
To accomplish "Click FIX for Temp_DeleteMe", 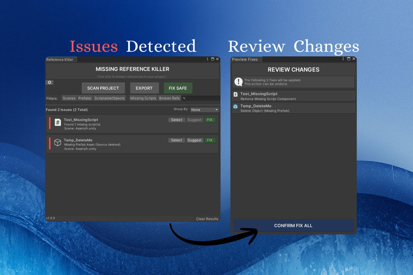I will [210, 140].
